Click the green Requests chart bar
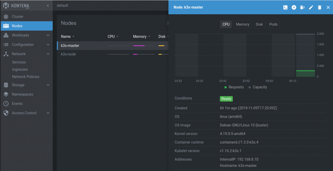Viewport: 333px width, 171px height. (x=305, y=73)
